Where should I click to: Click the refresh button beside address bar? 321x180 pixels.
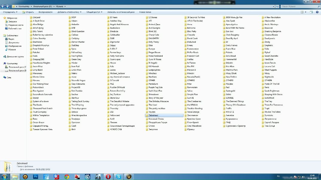pyautogui.click(x=277, y=7)
